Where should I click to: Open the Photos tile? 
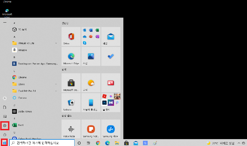pos(91,56)
